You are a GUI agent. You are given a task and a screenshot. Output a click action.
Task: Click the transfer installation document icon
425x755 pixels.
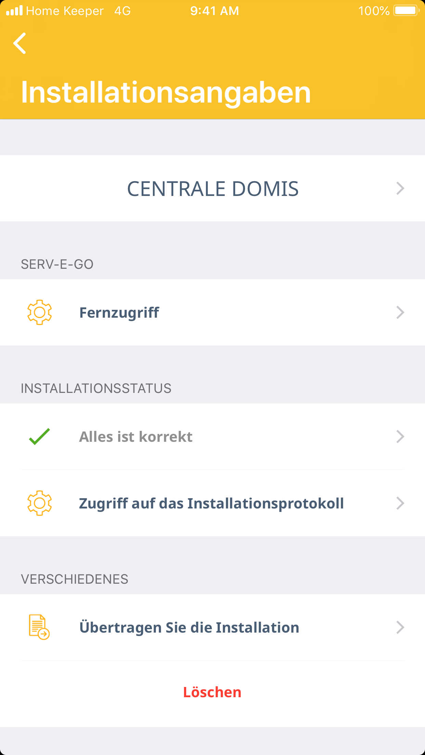pyautogui.click(x=39, y=627)
